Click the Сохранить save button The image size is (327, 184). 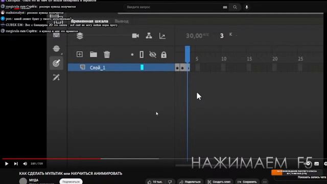[247, 182]
